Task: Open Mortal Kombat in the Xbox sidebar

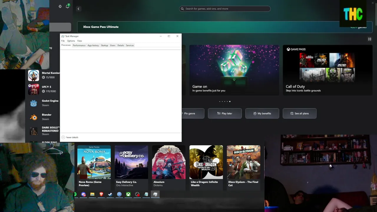Action: [x=44, y=75]
